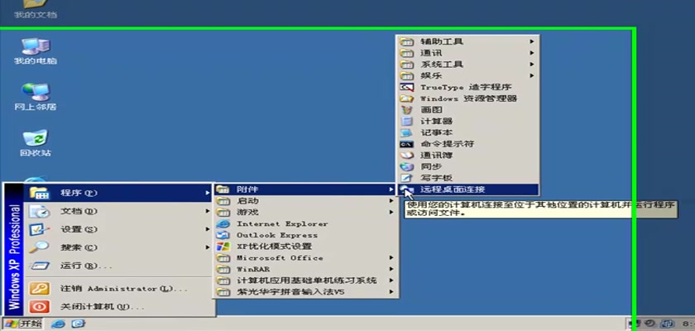The width and height of the screenshot is (695, 331).
Task: Choose 注销 Administrator(L)...
Action: pyautogui.click(x=117, y=289)
